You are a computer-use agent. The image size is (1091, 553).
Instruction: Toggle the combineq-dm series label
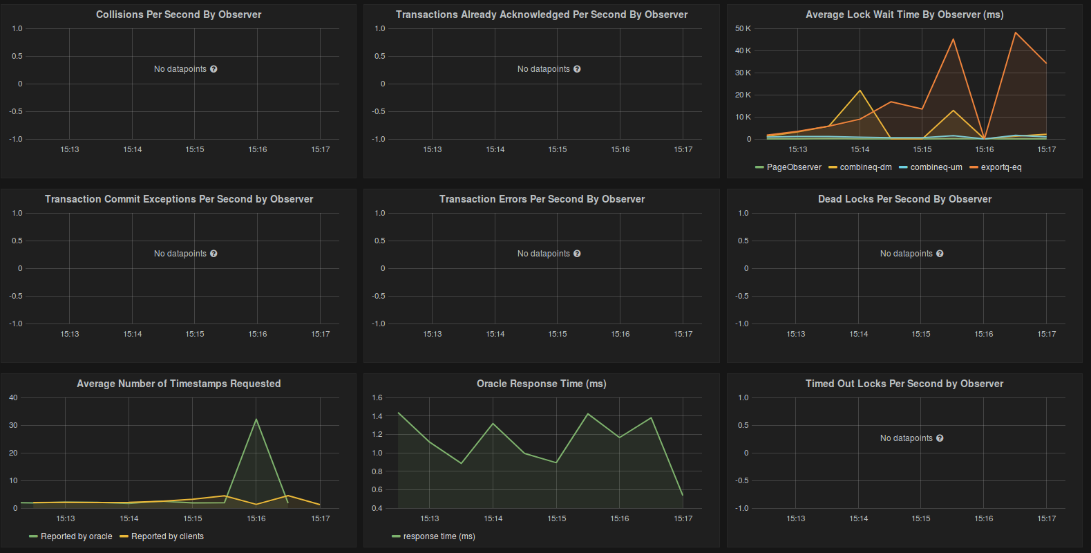click(865, 167)
